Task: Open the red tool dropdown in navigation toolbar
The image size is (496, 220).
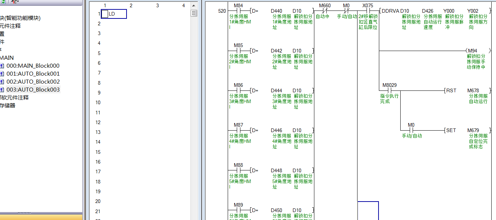Action: click(x=15, y=2)
